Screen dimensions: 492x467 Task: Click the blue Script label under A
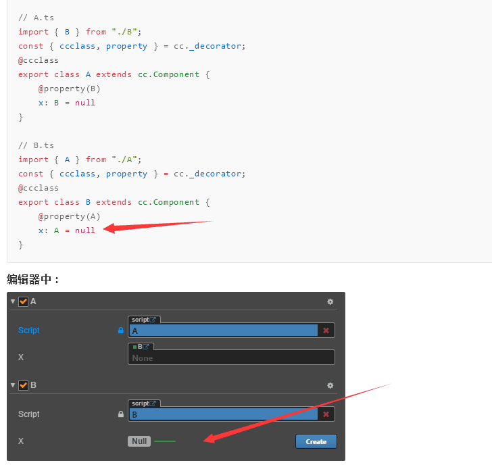click(x=29, y=330)
